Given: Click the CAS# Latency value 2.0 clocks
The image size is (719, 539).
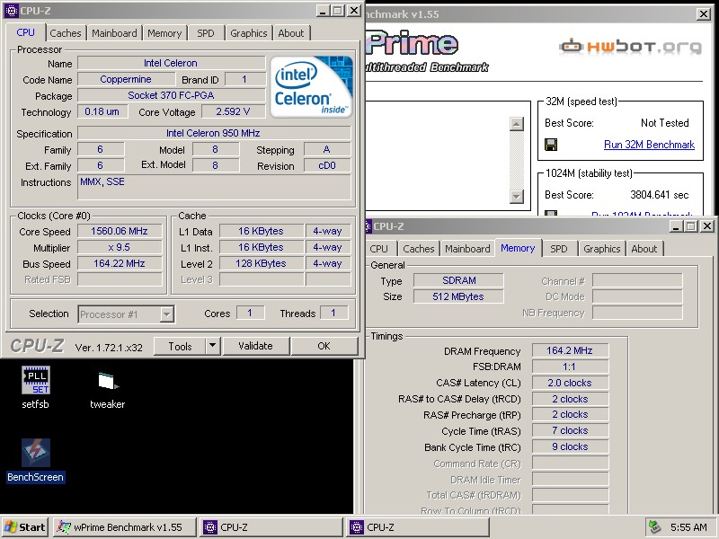Looking at the screenshot, I should tap(570, 383).
